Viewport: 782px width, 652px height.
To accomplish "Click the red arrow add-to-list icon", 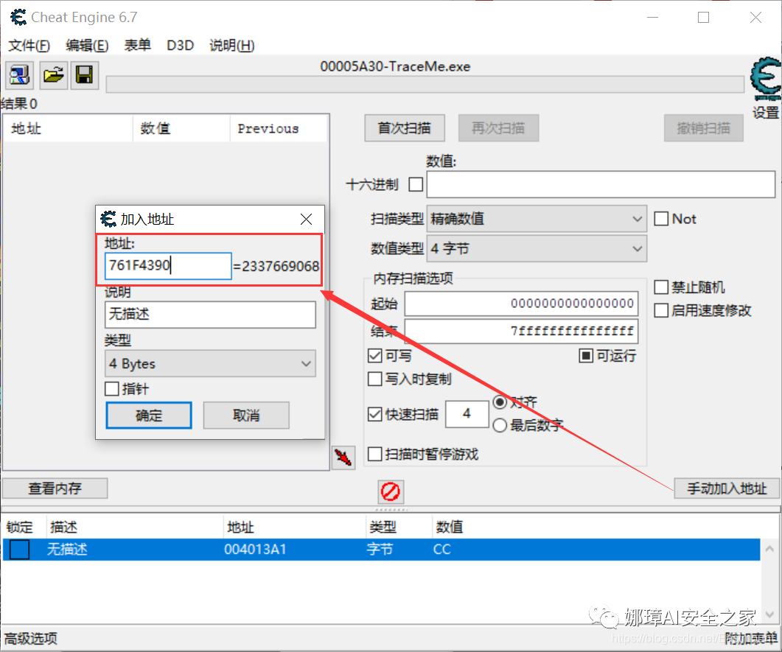I will (343, 457).
